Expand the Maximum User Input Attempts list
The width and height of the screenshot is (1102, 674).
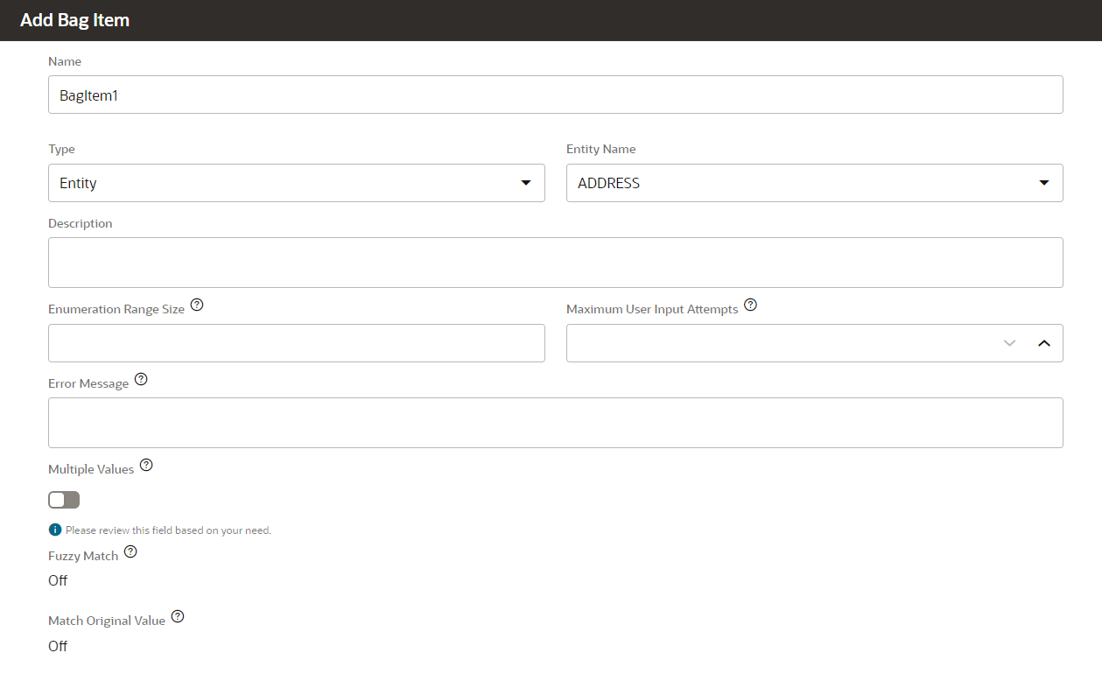[x=1010, y=343]
